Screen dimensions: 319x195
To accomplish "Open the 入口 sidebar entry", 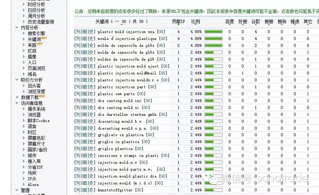I will tap(32, 62).
